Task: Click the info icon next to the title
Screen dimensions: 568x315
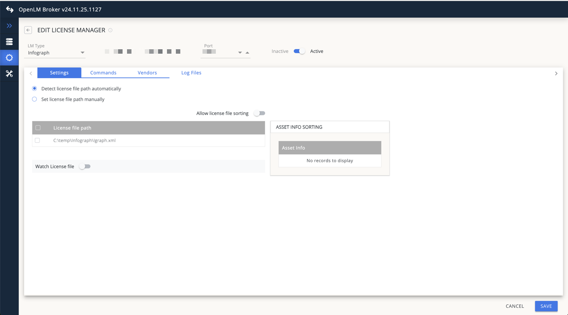Action: point(110,30)
